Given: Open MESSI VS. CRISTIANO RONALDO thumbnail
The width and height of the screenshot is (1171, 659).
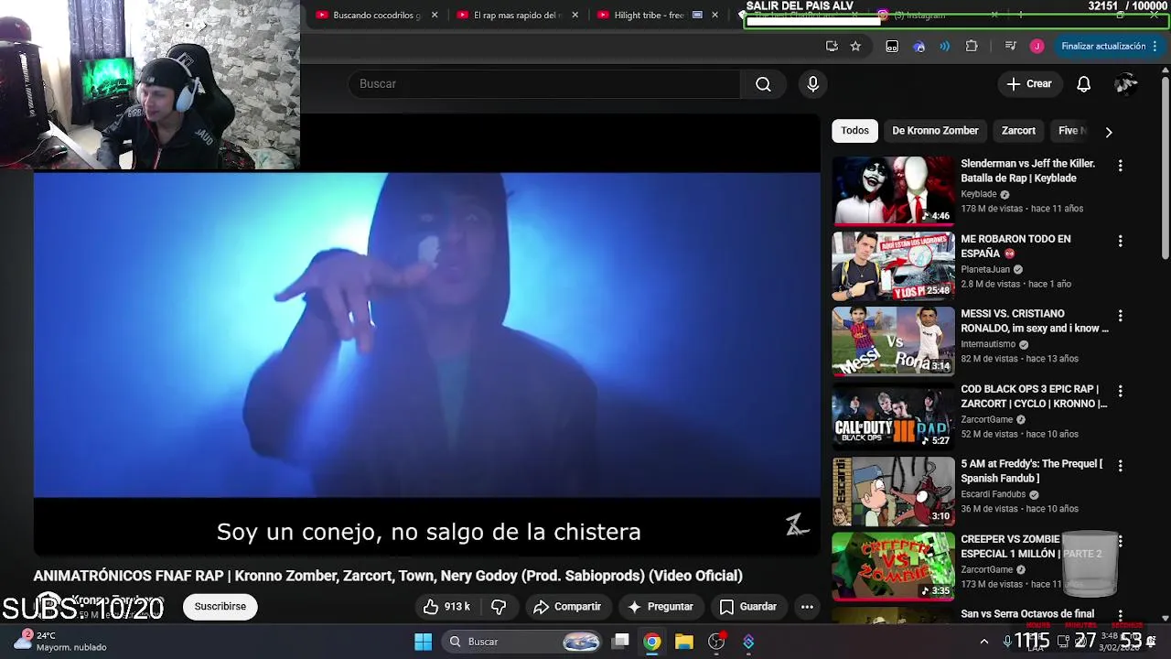Looking at the screenshot, I should coord(893,340).
